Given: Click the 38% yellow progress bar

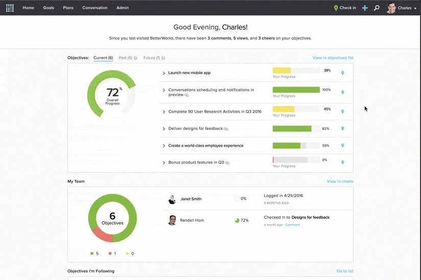Looking at the screenshot, I should (x=296, y=70).
